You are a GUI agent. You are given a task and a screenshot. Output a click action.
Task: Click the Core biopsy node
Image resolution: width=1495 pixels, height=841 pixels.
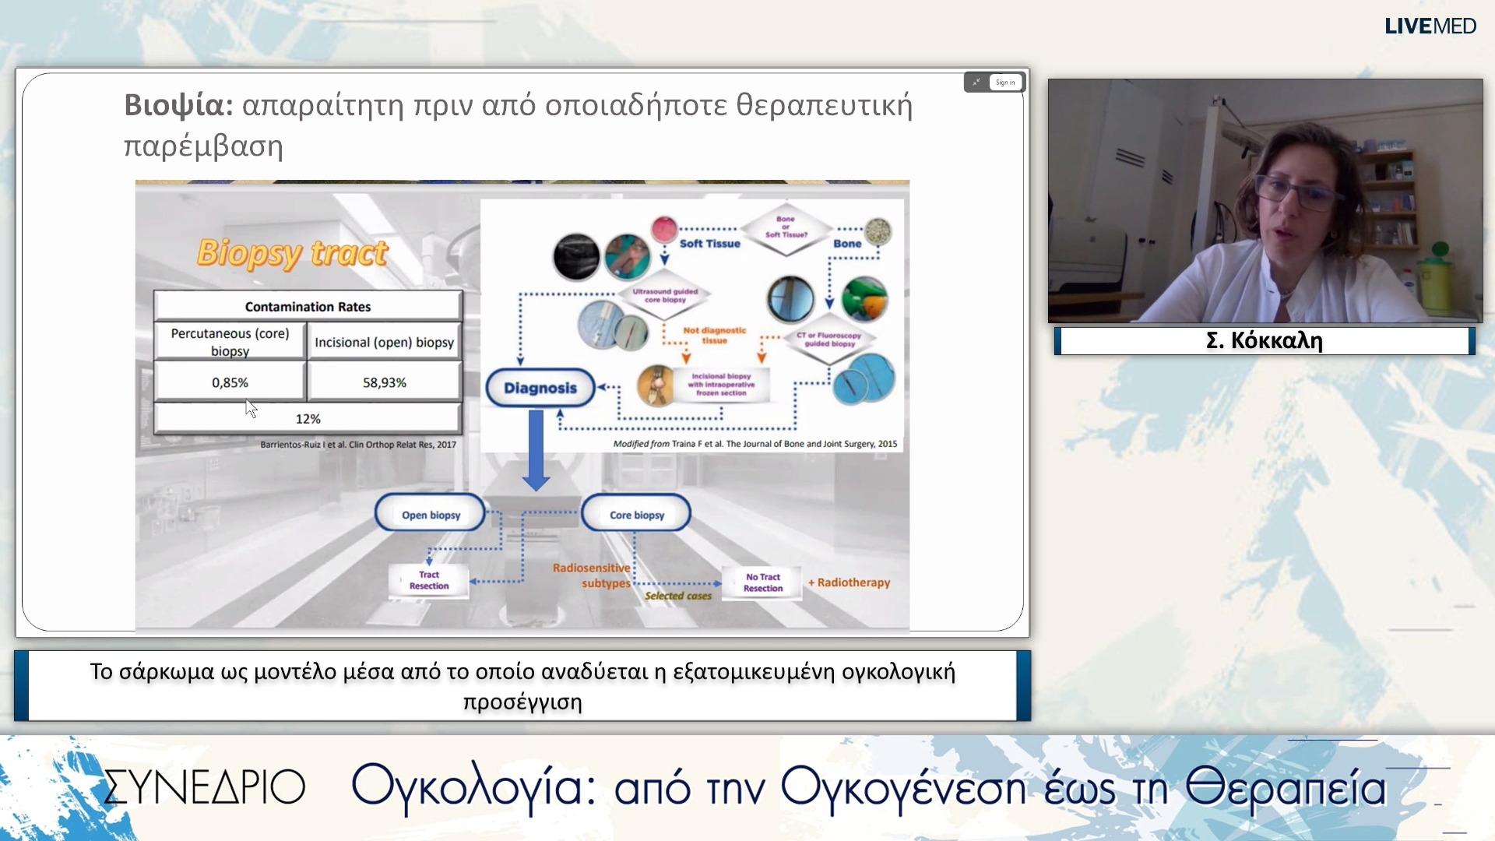click(636, 514)
